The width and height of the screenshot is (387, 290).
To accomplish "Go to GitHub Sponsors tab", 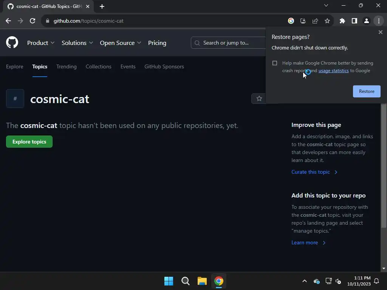I will coord(164,66).
